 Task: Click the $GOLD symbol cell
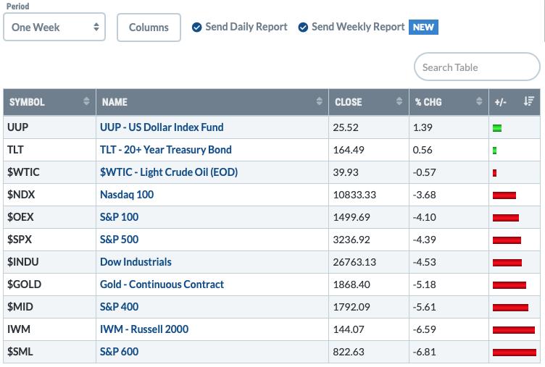click(x=50, y=284)
